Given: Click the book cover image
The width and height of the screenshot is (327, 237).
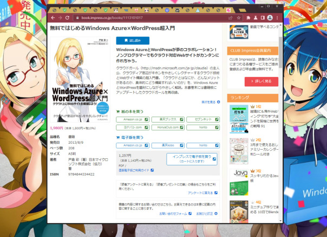Looking at the screenshot, I should [x=80, y=80].
